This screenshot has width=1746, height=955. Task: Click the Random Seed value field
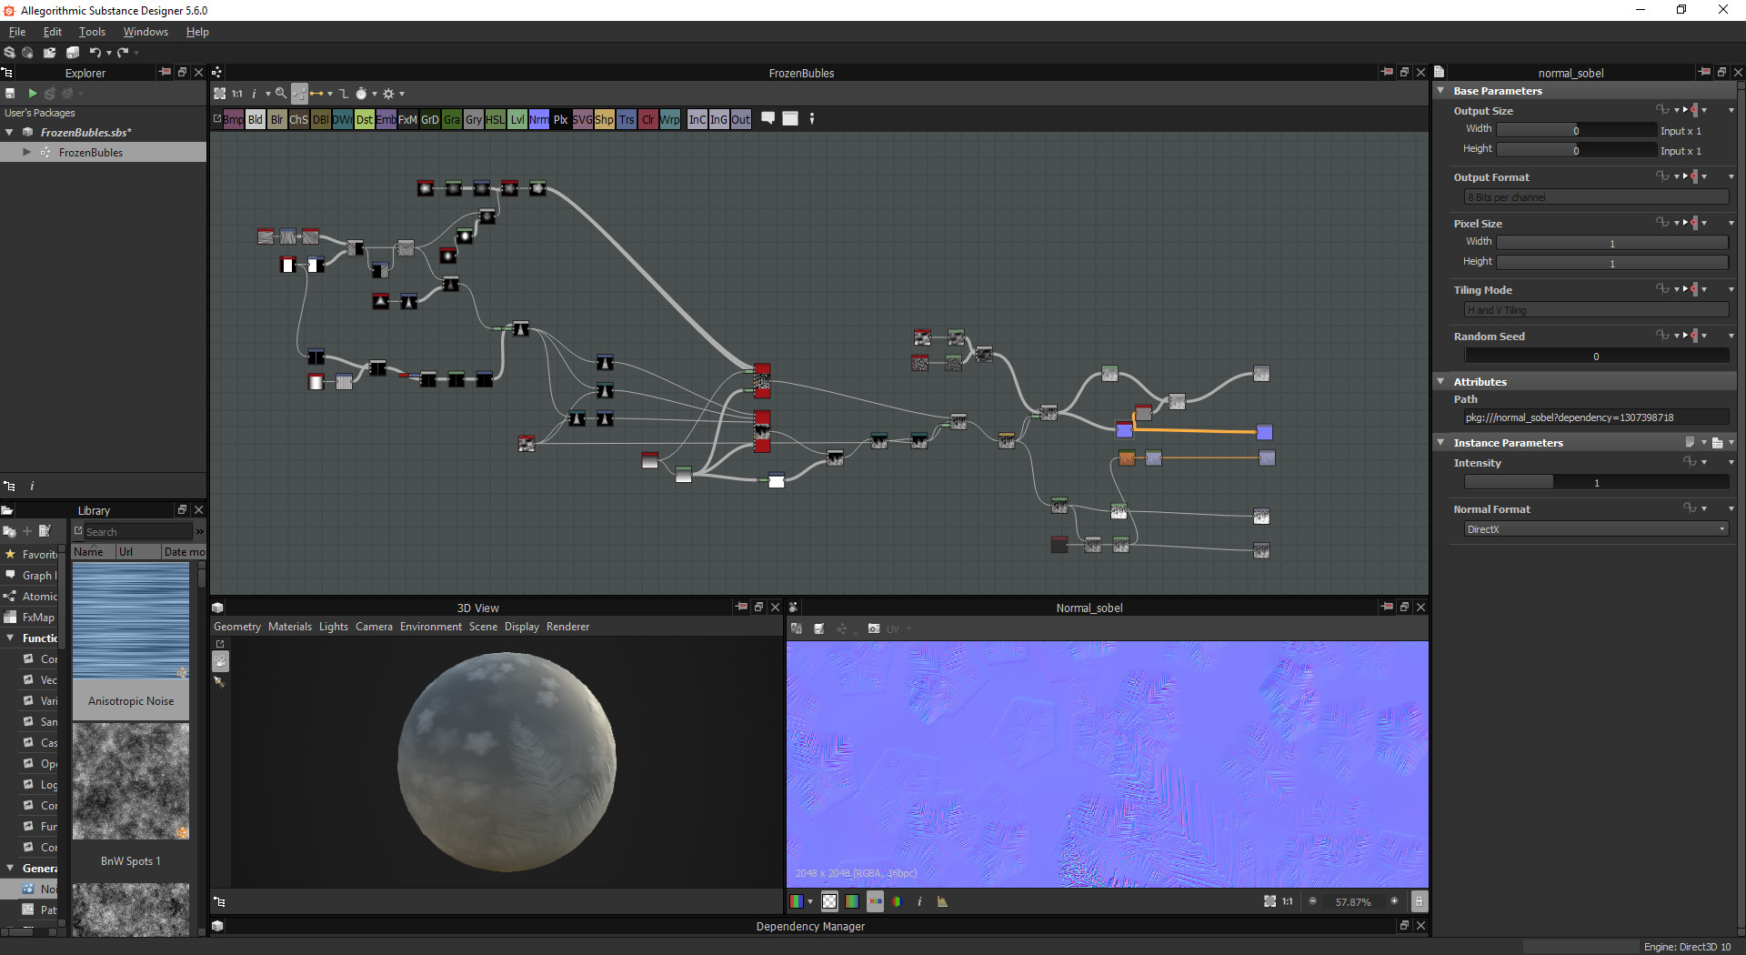point(1596,357)
